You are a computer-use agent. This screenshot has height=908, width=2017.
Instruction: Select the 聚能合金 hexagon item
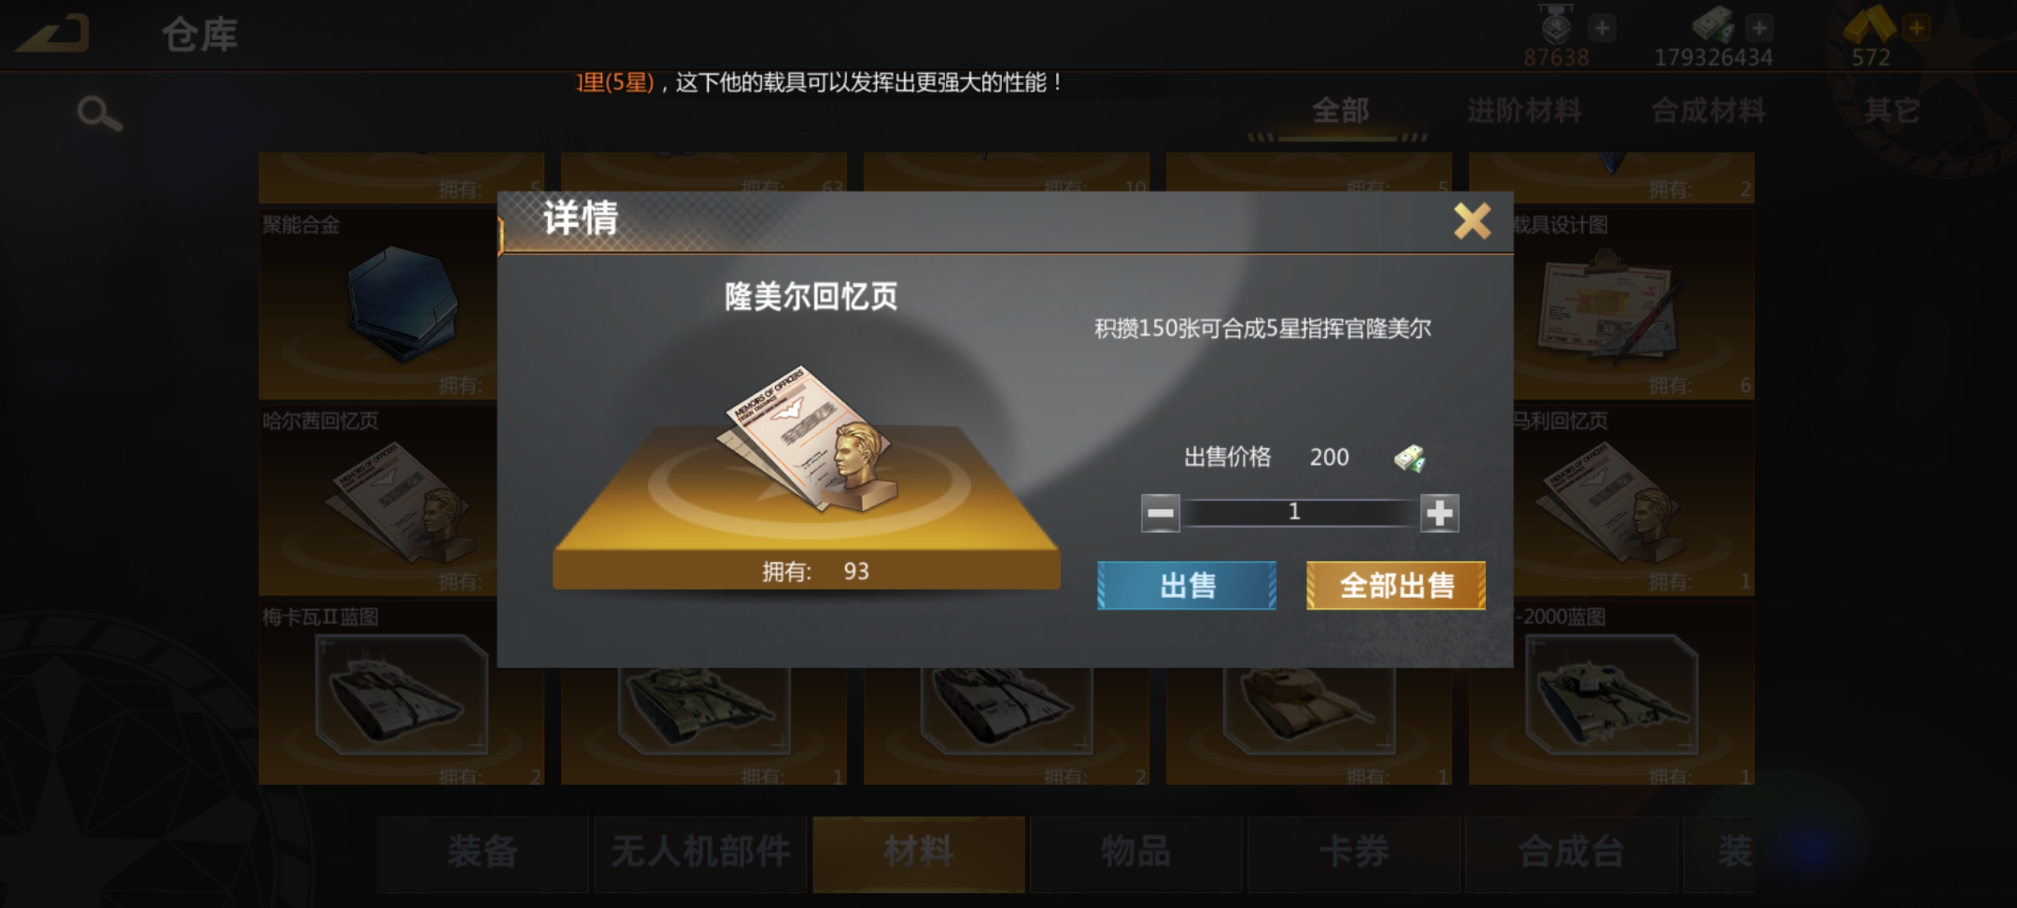(379, 304)
